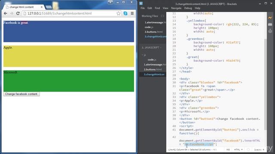Screen dimensions: 275x154
Task: Click the .yellowbox selector on line 13
Action: click(x=196, y=21)
